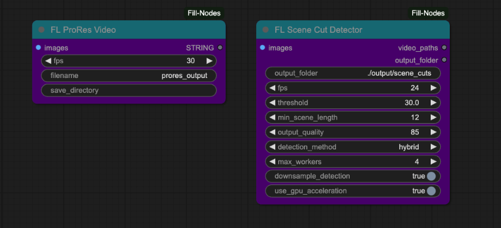Decrease min_scene_length value
The width and height of the screenshot is (501, 228).
pyautogui.click(x=272, y=117)
